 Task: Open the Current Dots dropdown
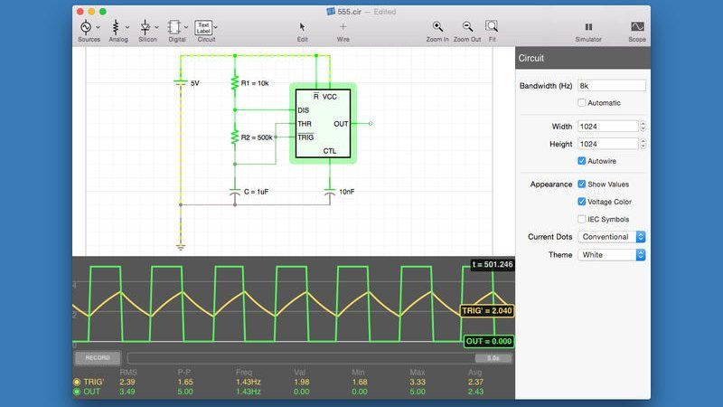click(612, 237)
